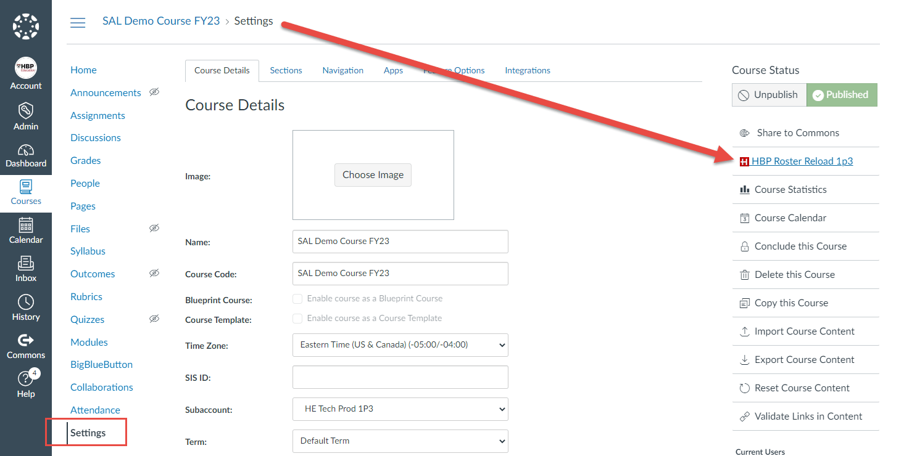
Task: Expand the Subaccount dropdown
Action: coord(400,409)
